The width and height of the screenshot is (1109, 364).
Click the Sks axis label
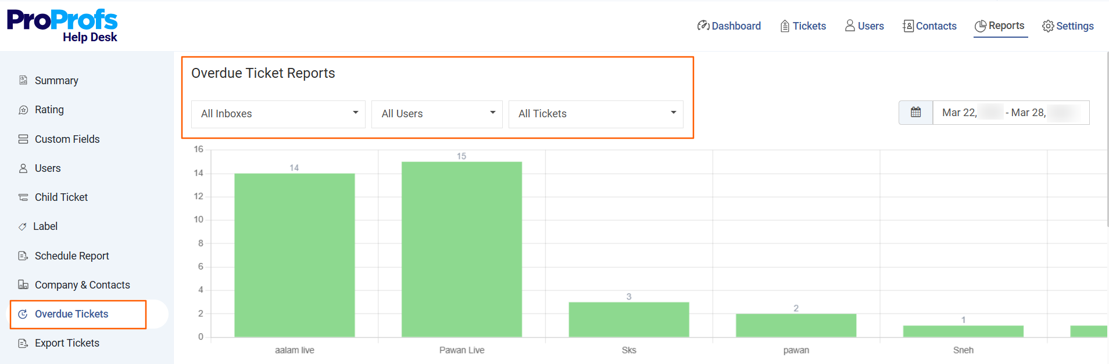tap(629, 350)
